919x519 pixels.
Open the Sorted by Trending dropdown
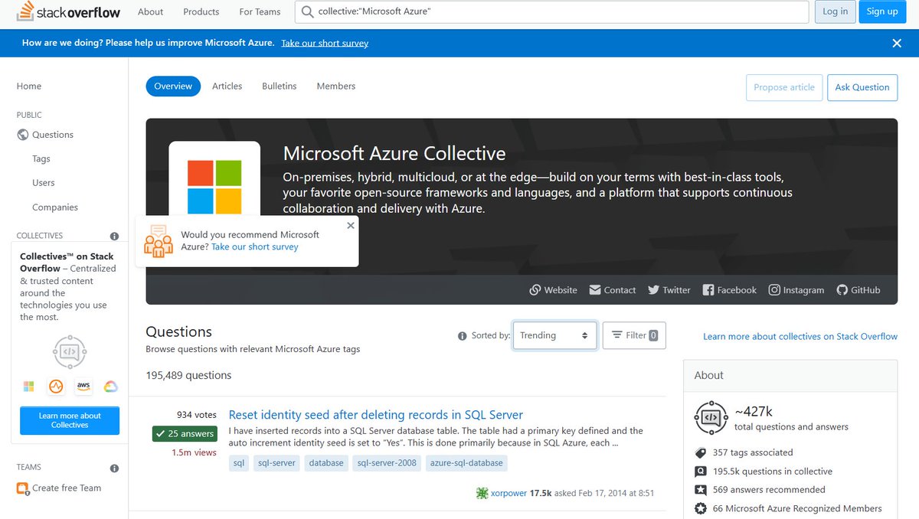click(554, 335)
